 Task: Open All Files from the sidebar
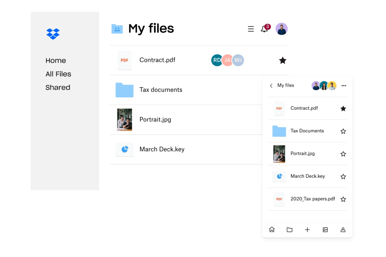[x=58, y=74]
